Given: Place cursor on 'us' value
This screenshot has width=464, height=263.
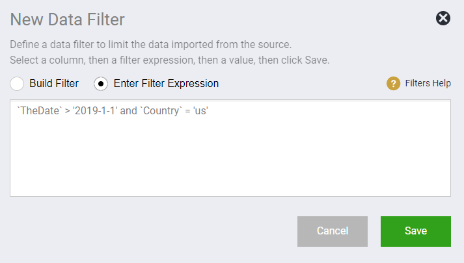Looking at the screenshot, I should tap(200, 110).
